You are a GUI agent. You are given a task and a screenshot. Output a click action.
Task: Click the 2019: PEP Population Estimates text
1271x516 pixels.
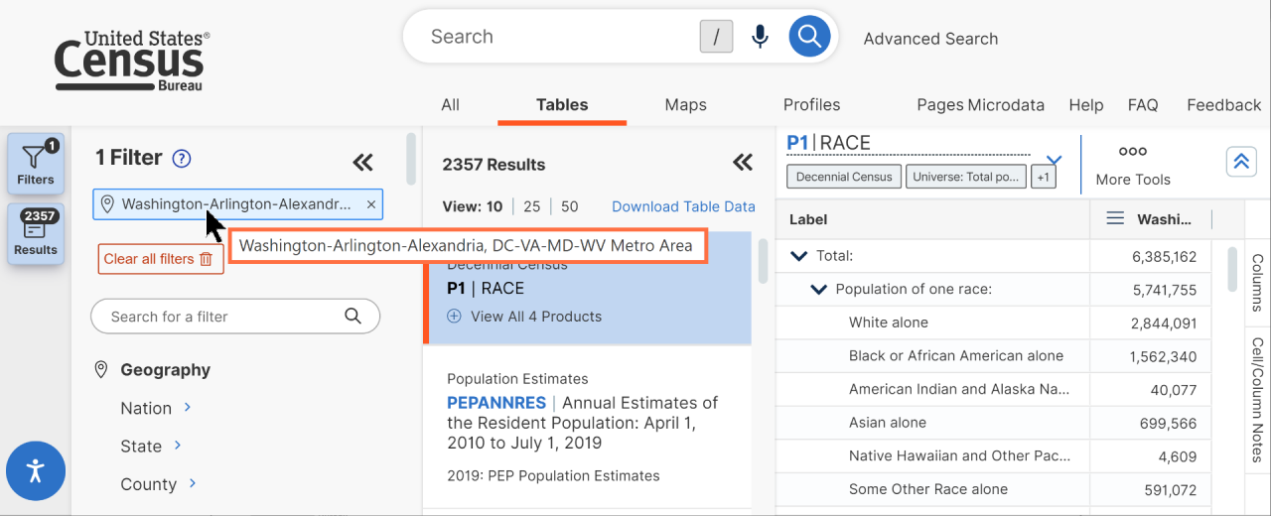553,475
